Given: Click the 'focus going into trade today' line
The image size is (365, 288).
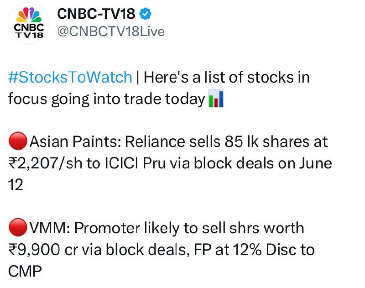Looking at the screenshot, I should [106, 99].
